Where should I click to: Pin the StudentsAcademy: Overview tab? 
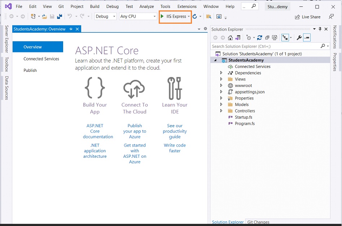pyautogui.click(x=71, y=29)
